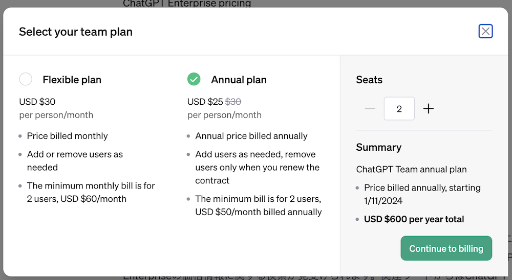
Task: Click the Select your team plan heading
Action: tap(76, 32)
